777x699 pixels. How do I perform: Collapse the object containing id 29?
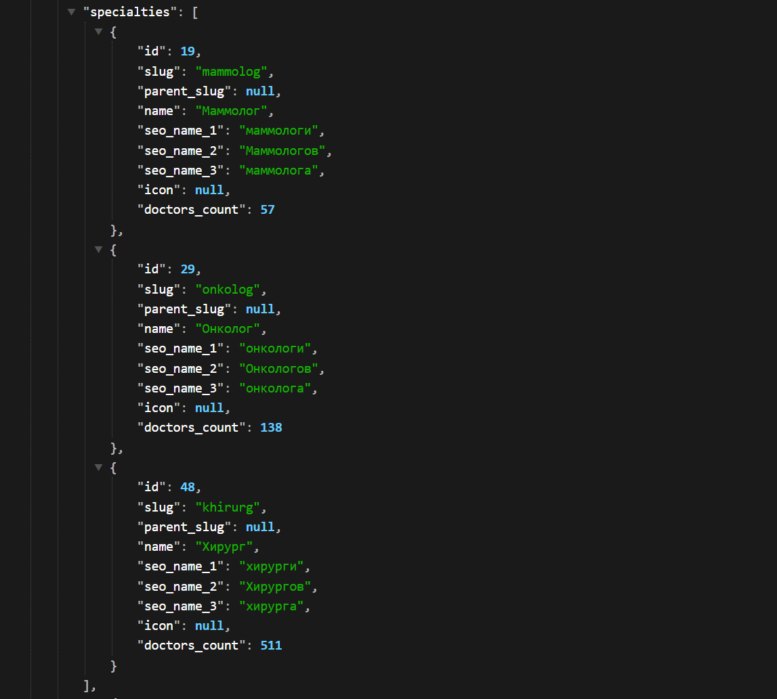coord(99,250)
